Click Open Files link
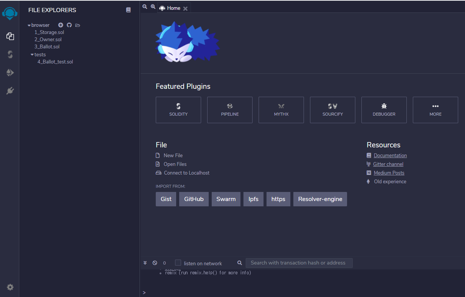The width and height of the screenshot is (465, 297). (175, 164)
